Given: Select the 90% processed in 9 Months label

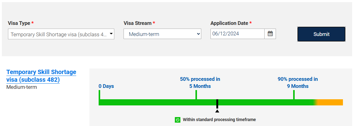Looking at the screenshot, I should [x=298, y=83].
